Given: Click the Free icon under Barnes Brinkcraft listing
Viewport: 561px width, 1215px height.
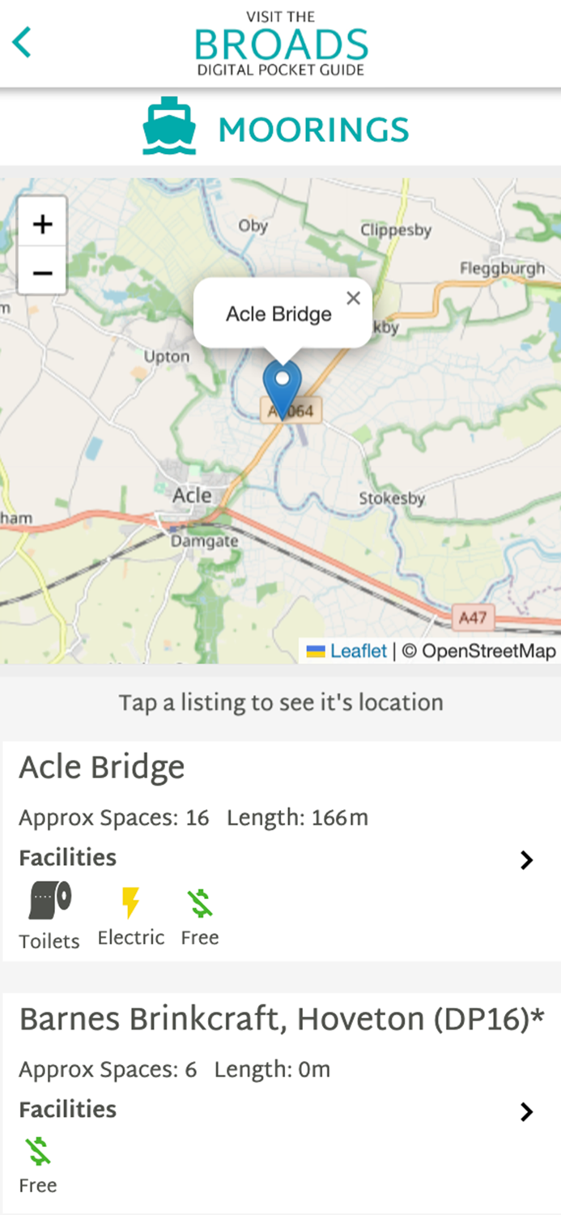Looking at the screenshot, I should pyautogui.click(x=37, y=1148).
